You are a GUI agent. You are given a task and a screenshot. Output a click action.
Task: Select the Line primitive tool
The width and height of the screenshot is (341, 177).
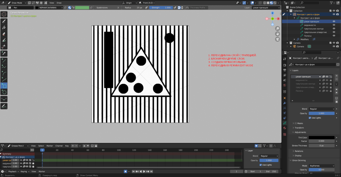pyautogui.click(x=4, y=60)
